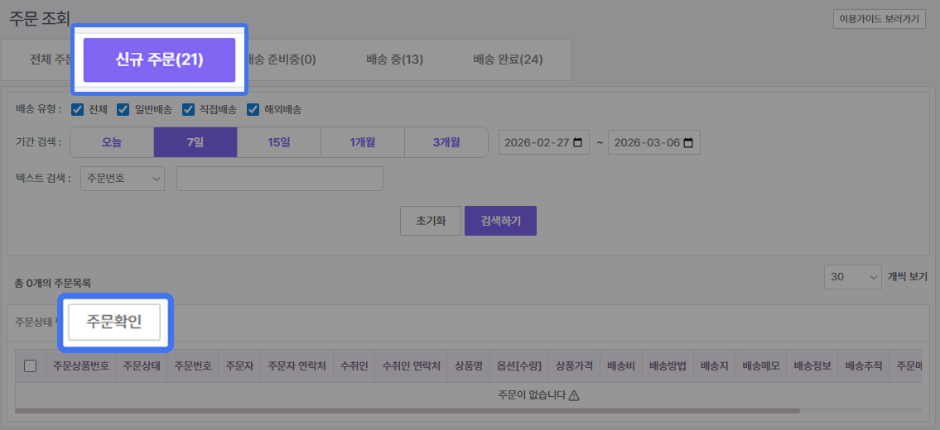Expand the 주문번호 text search dropdown

(123, 179)
